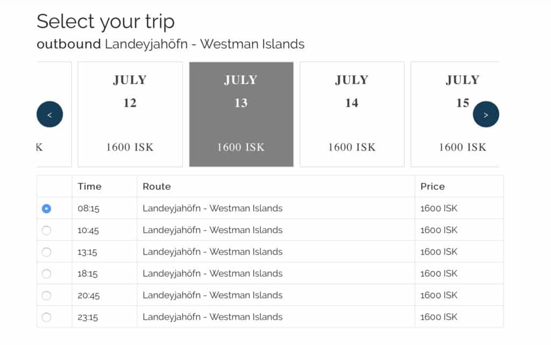Select the 18:15 departure radio button
The width and height of the screenshot is (551, 345).
click(x=46, y=274)
